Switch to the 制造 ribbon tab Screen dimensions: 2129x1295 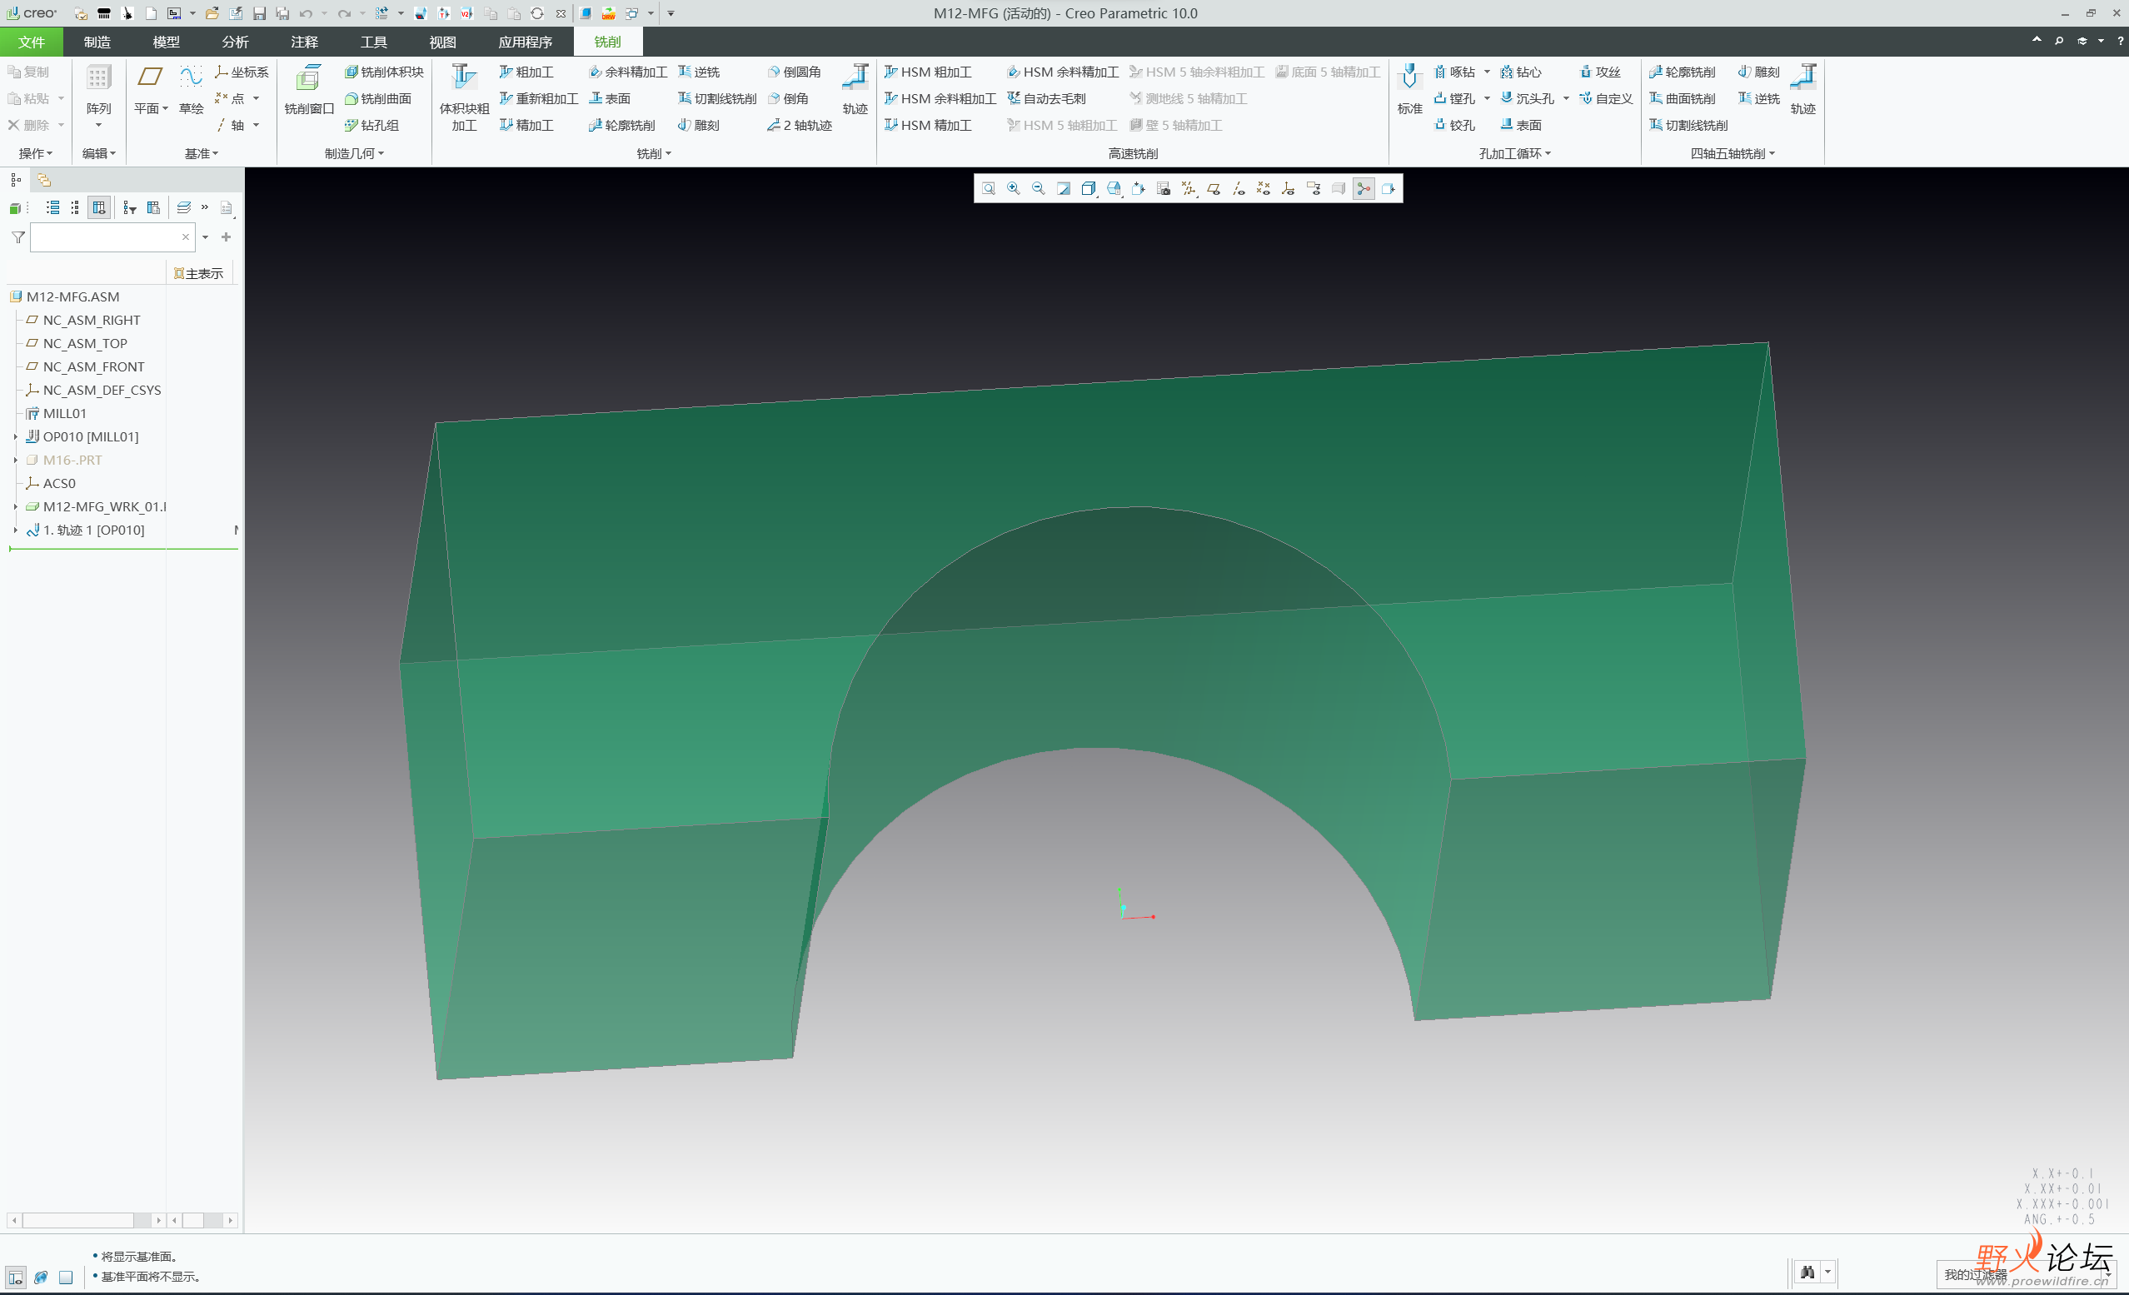click(x=97, y=42)
